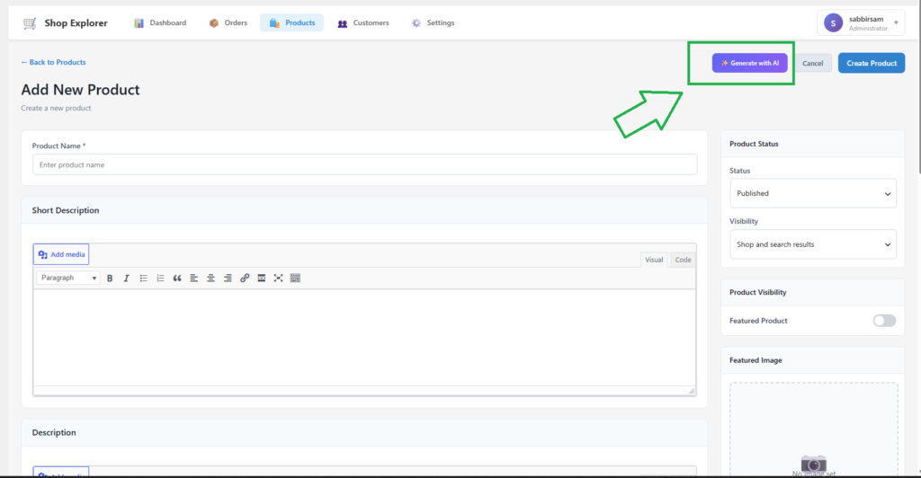Toggle italic formatting in Short Description editor
The height and width of the screenshot is (478, 921).
tap(126, 278)
